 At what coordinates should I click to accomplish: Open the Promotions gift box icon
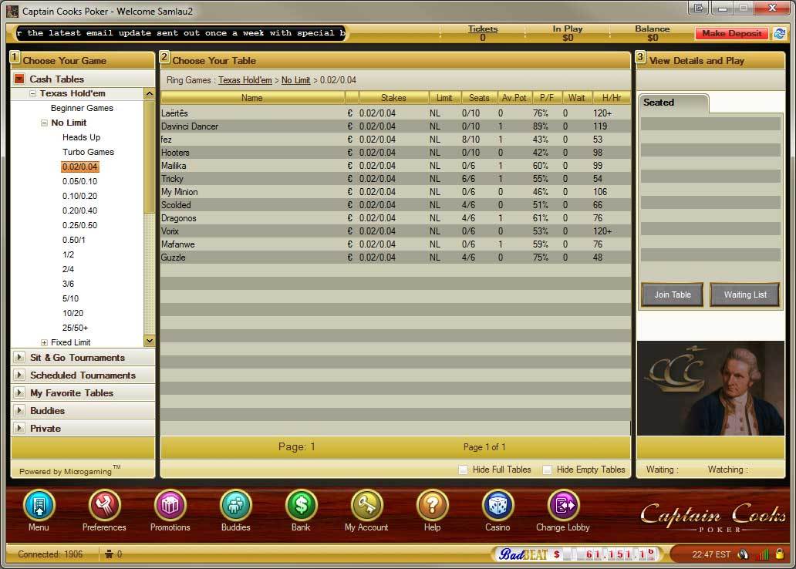(170, 505)
